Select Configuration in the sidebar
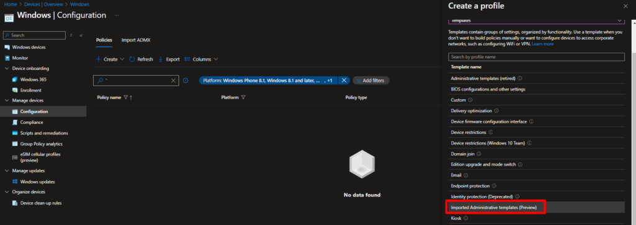This screenshot has height=225, width=636. click(43, 112)
